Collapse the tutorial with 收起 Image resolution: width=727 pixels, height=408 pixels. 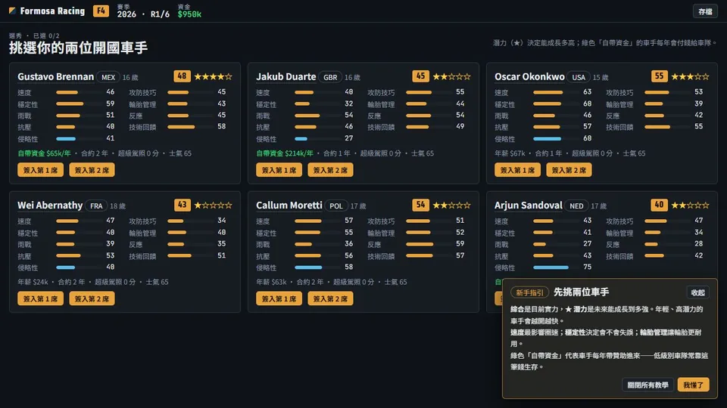(x=697, y=292)
